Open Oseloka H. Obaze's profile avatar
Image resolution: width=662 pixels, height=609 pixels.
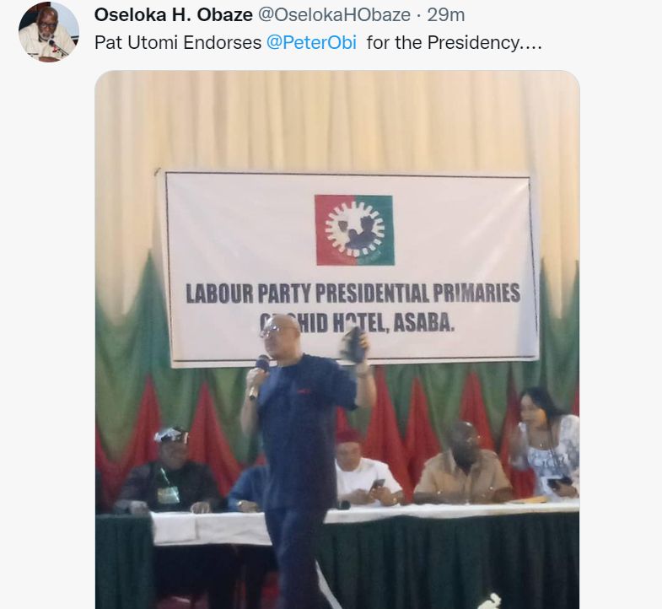[x=49, y=32]
